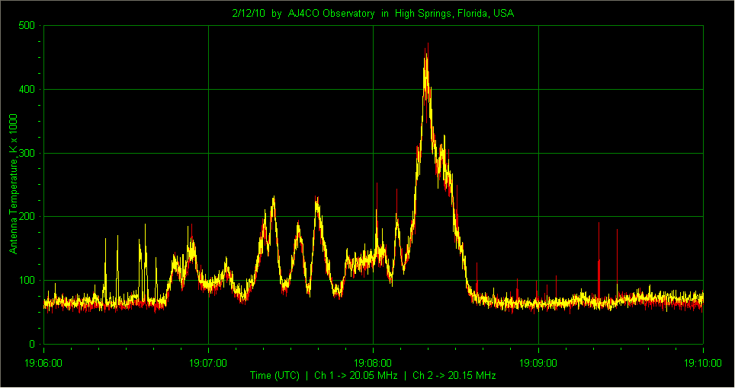Click the 300 value on vertical axis

27,154
